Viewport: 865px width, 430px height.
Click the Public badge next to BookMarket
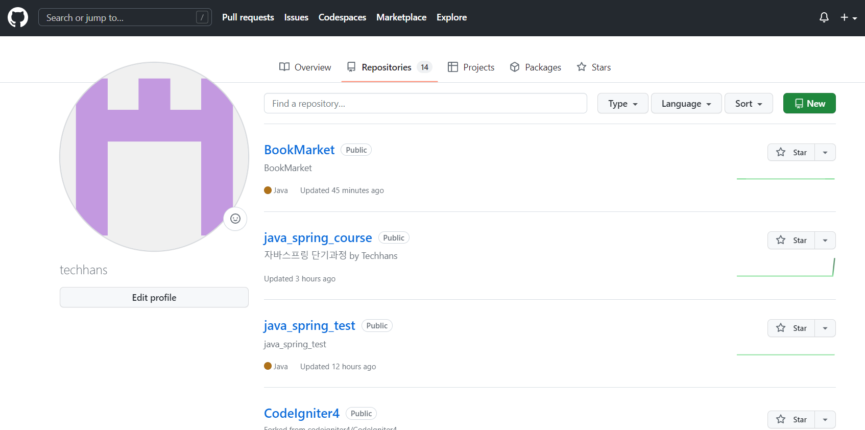(x=356, y=150)
